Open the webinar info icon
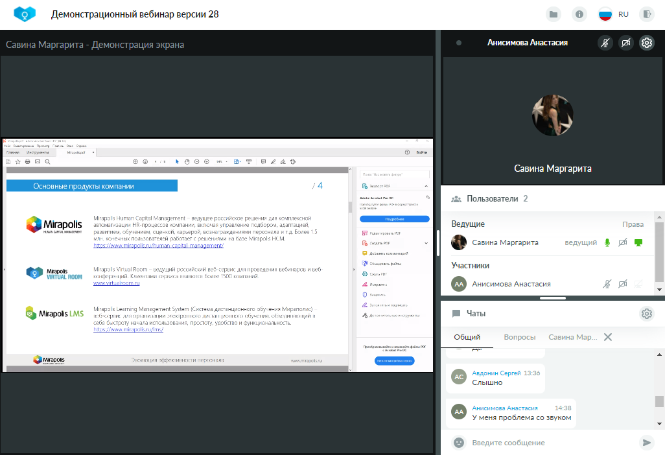 579,14
